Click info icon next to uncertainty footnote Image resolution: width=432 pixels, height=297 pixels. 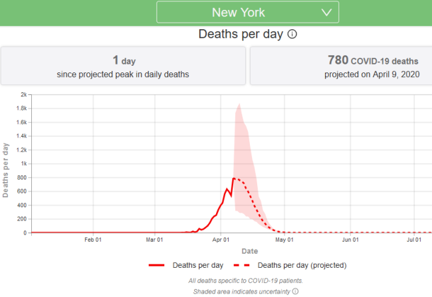click(295, 291)
